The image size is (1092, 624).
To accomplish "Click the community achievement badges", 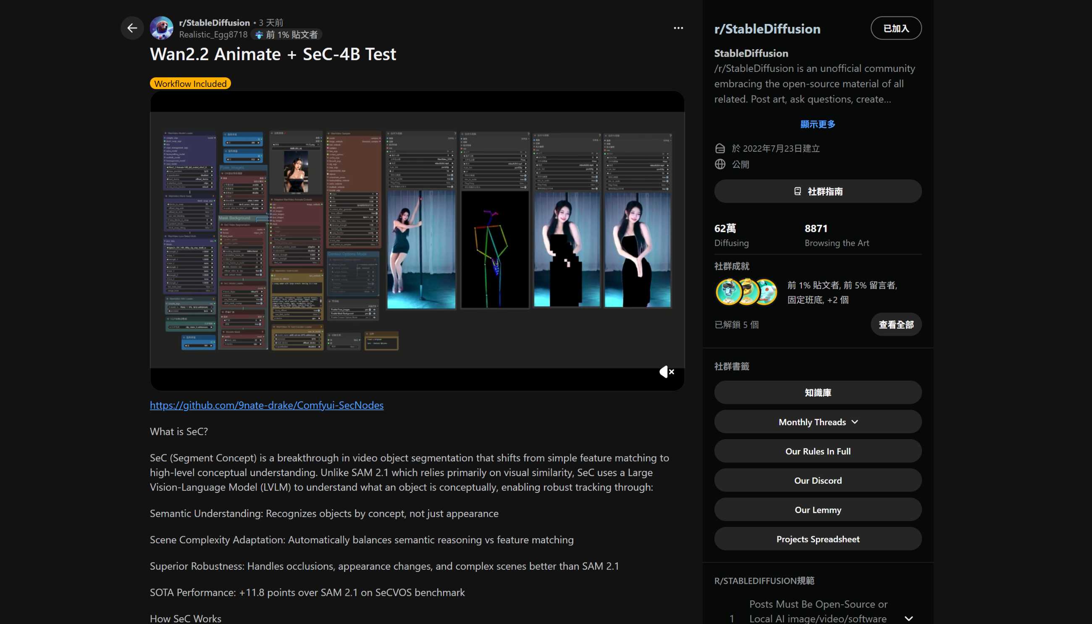I will pyautogui.click(x=746, y=292).
